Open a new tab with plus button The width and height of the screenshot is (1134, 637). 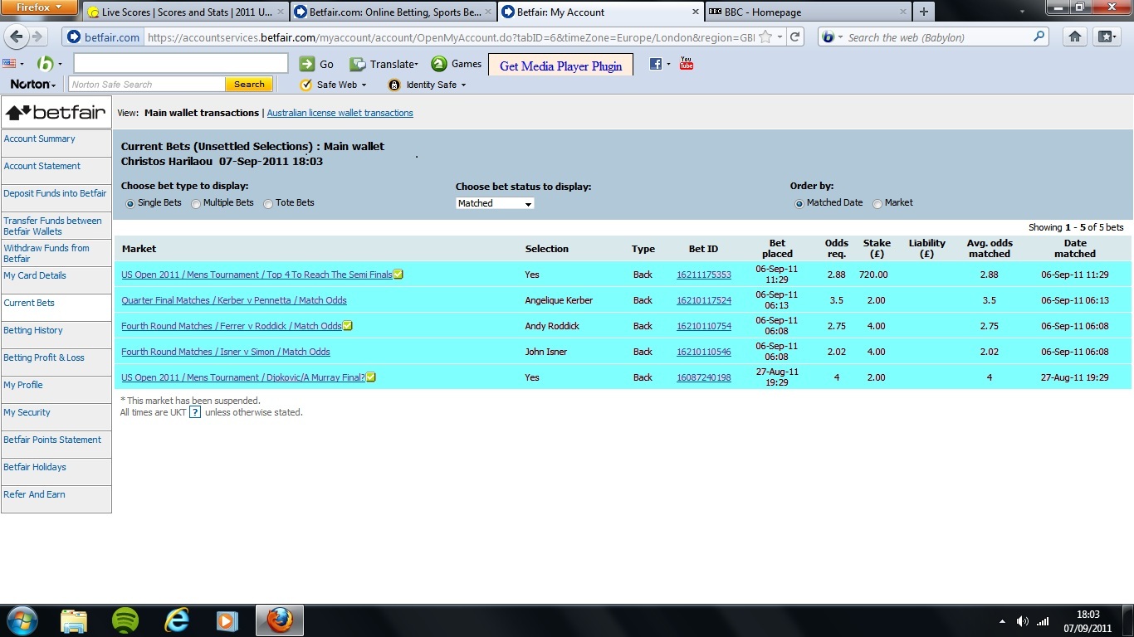[x=923, y=12]
